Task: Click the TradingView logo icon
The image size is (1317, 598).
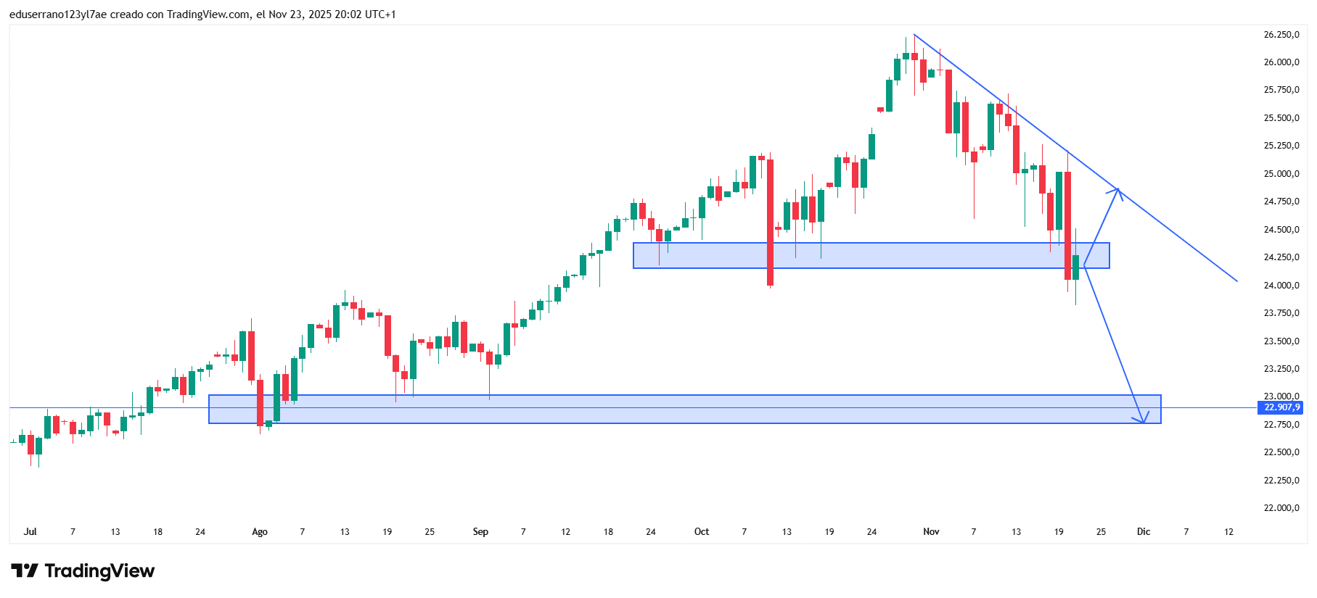Action: coord(25,571)
